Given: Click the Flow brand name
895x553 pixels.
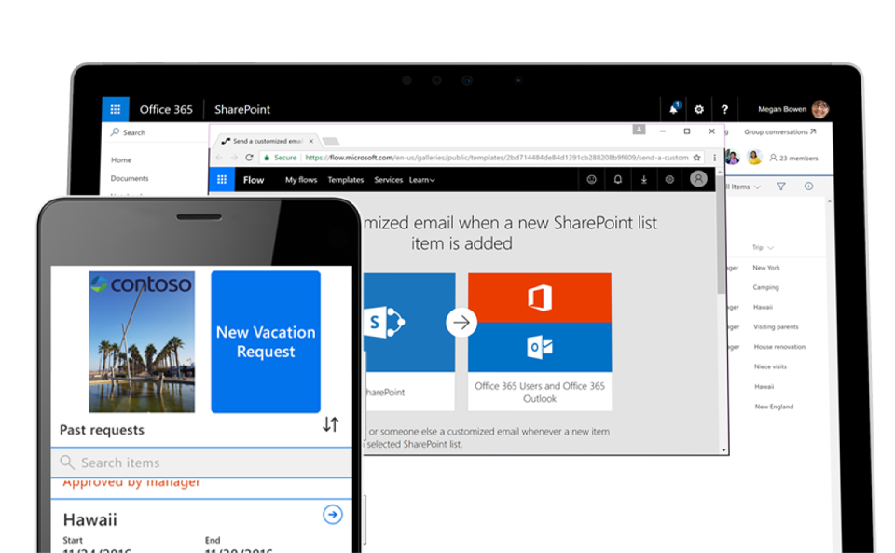Looking at the screenshot, I should pyautogui.click(x=254, y=180).
